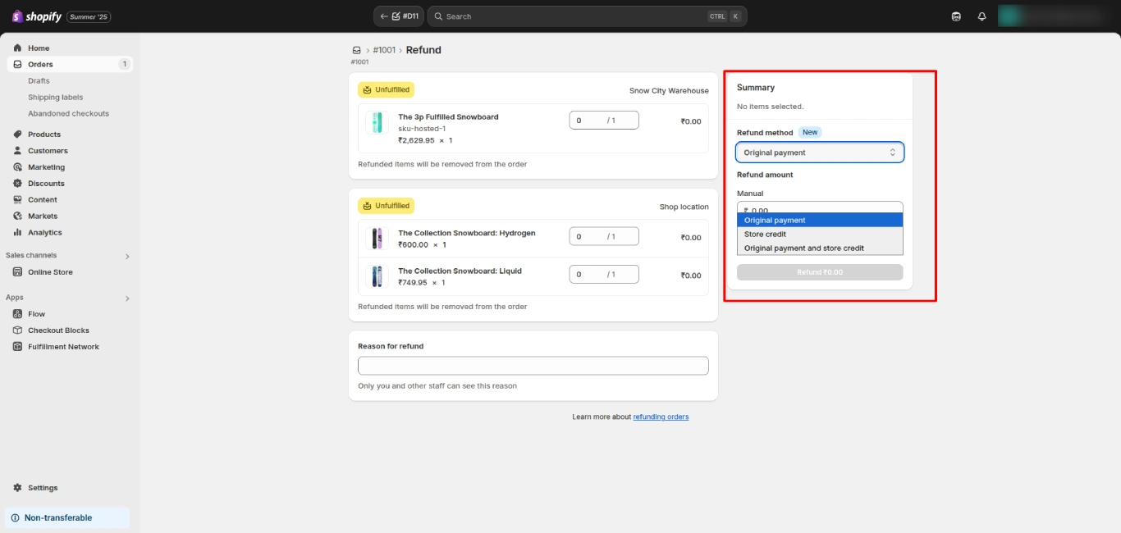
Task: Choose Original payment and store credit
Action: [x=820, y=248]
